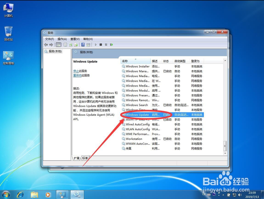Click the 重启动 link to restart the service
The height and width of the screenshot is (199, 264).
[x=77, y=75]
